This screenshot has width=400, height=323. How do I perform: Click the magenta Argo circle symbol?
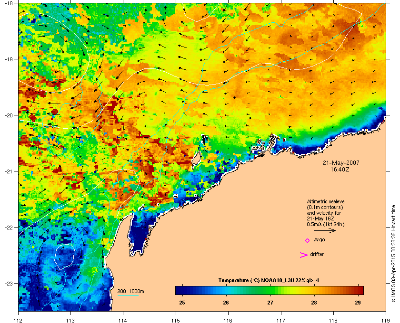(x=308, y=240)
